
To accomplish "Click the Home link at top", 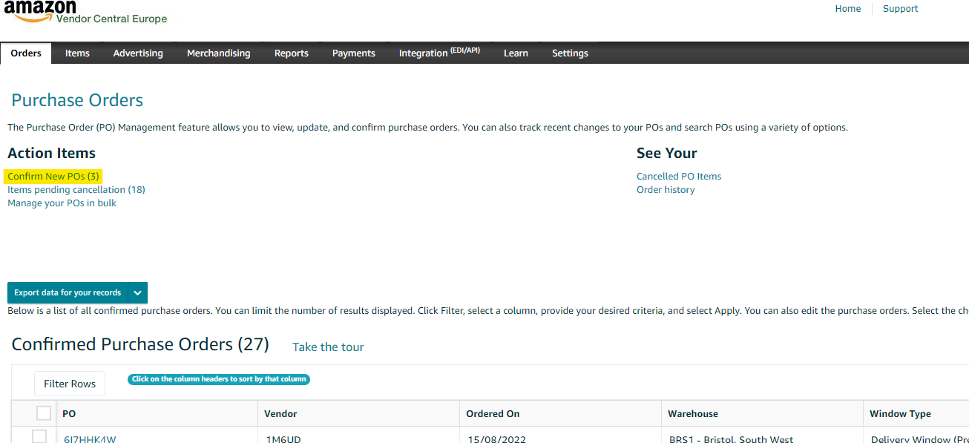I will [848, 9].
